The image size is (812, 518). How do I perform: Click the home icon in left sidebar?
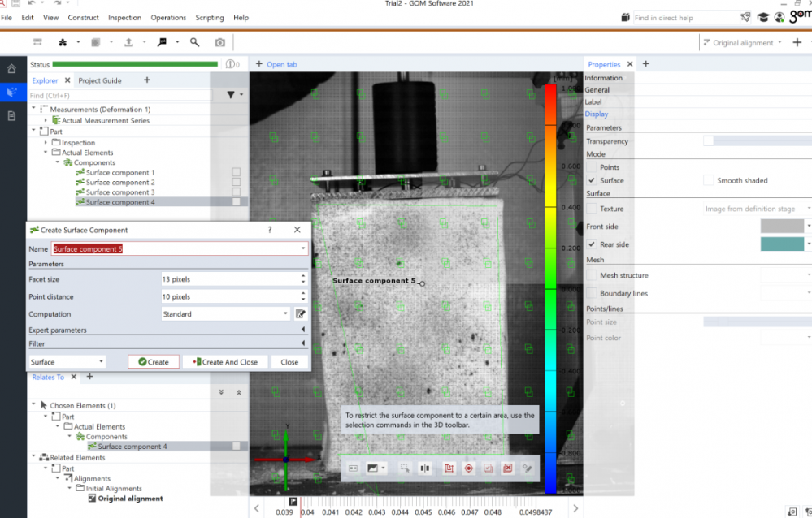point(11,69)
